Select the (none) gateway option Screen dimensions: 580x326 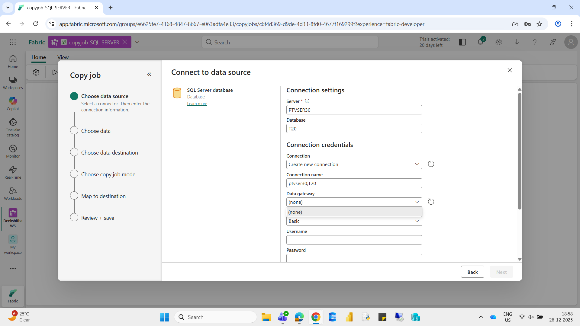point(354,212)
